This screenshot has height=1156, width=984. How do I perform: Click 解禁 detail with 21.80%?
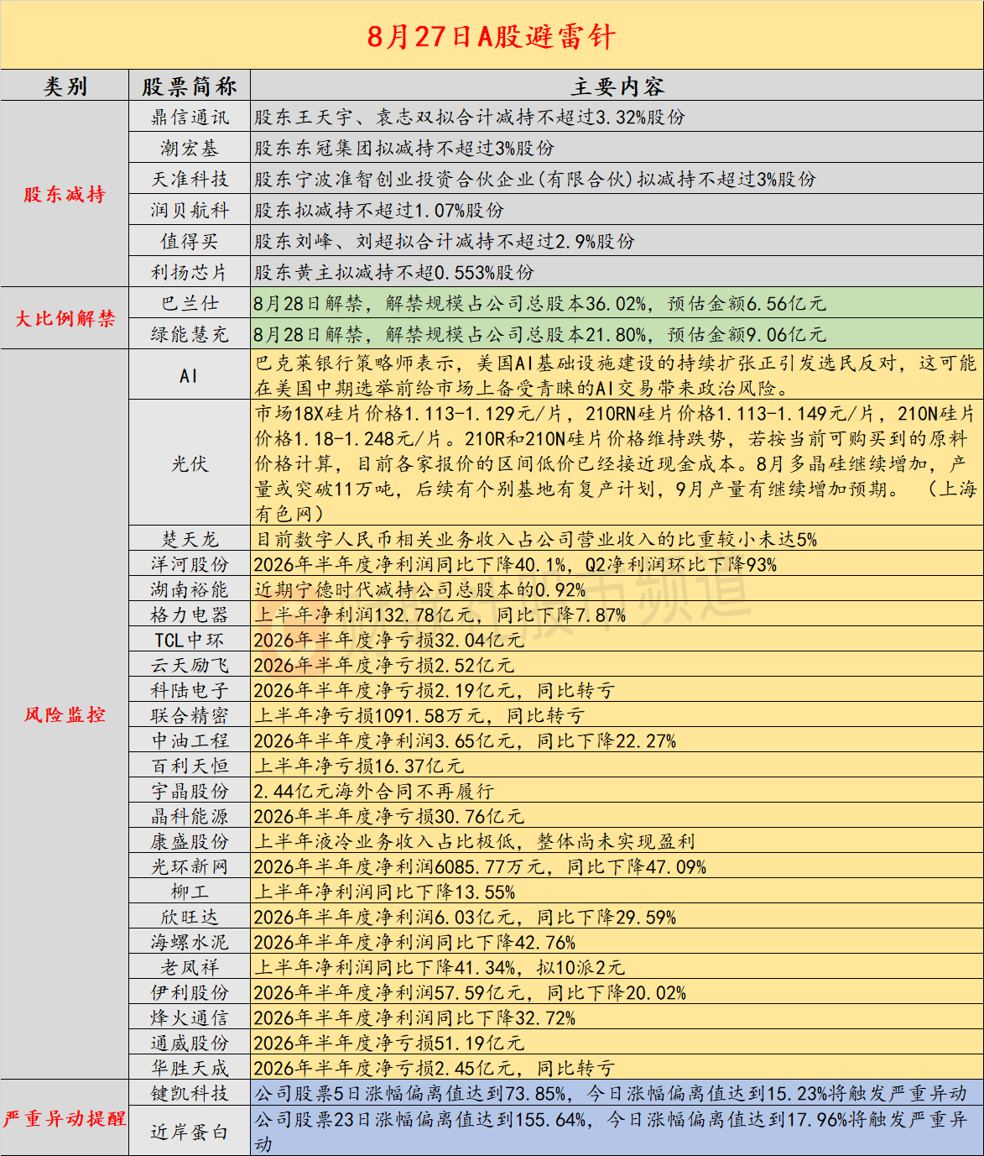(539, 334)
